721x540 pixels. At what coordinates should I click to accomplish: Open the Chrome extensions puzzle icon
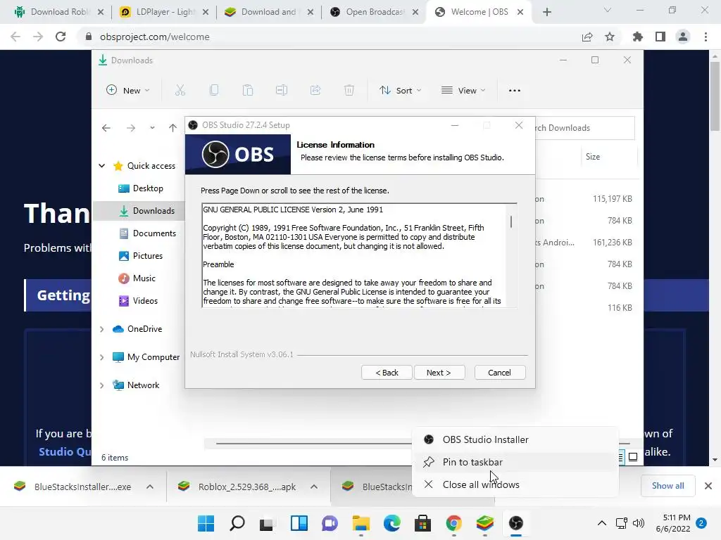pos(638,37)
